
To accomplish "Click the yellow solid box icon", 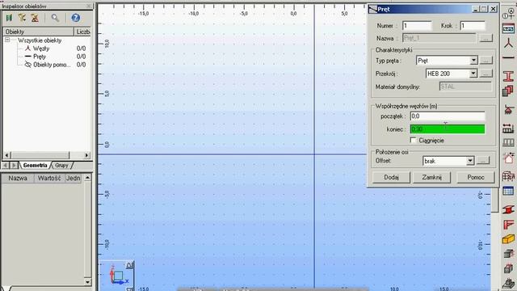I will (508, 239).
